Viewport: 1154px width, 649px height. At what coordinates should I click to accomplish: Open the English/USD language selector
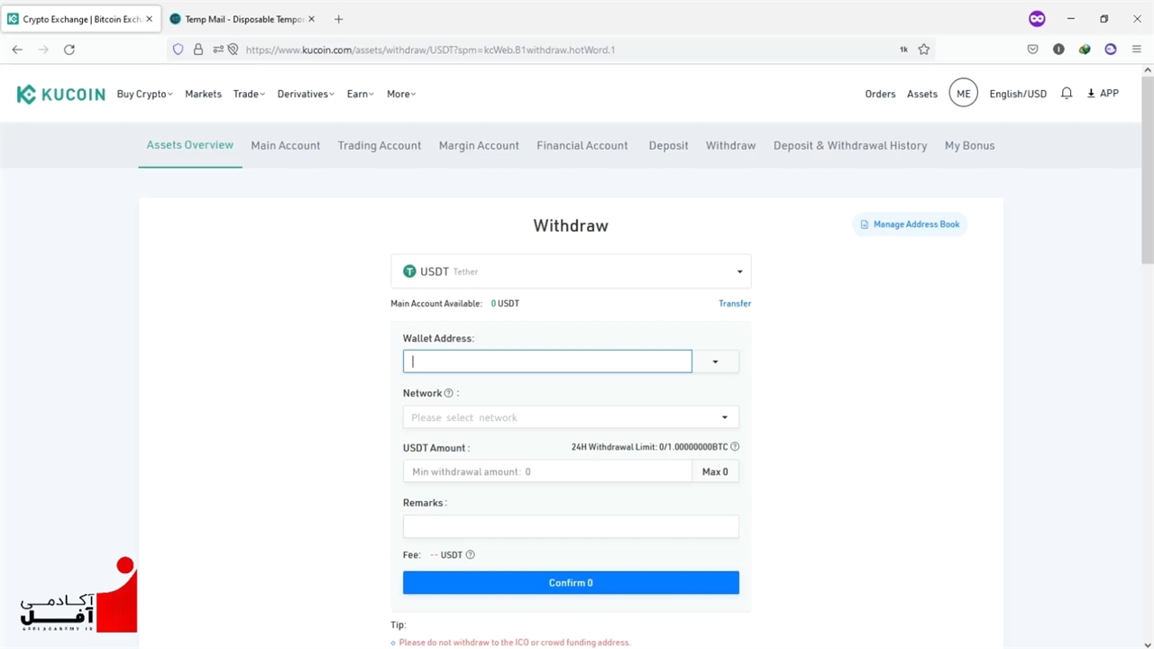(x=1018, y=94)
